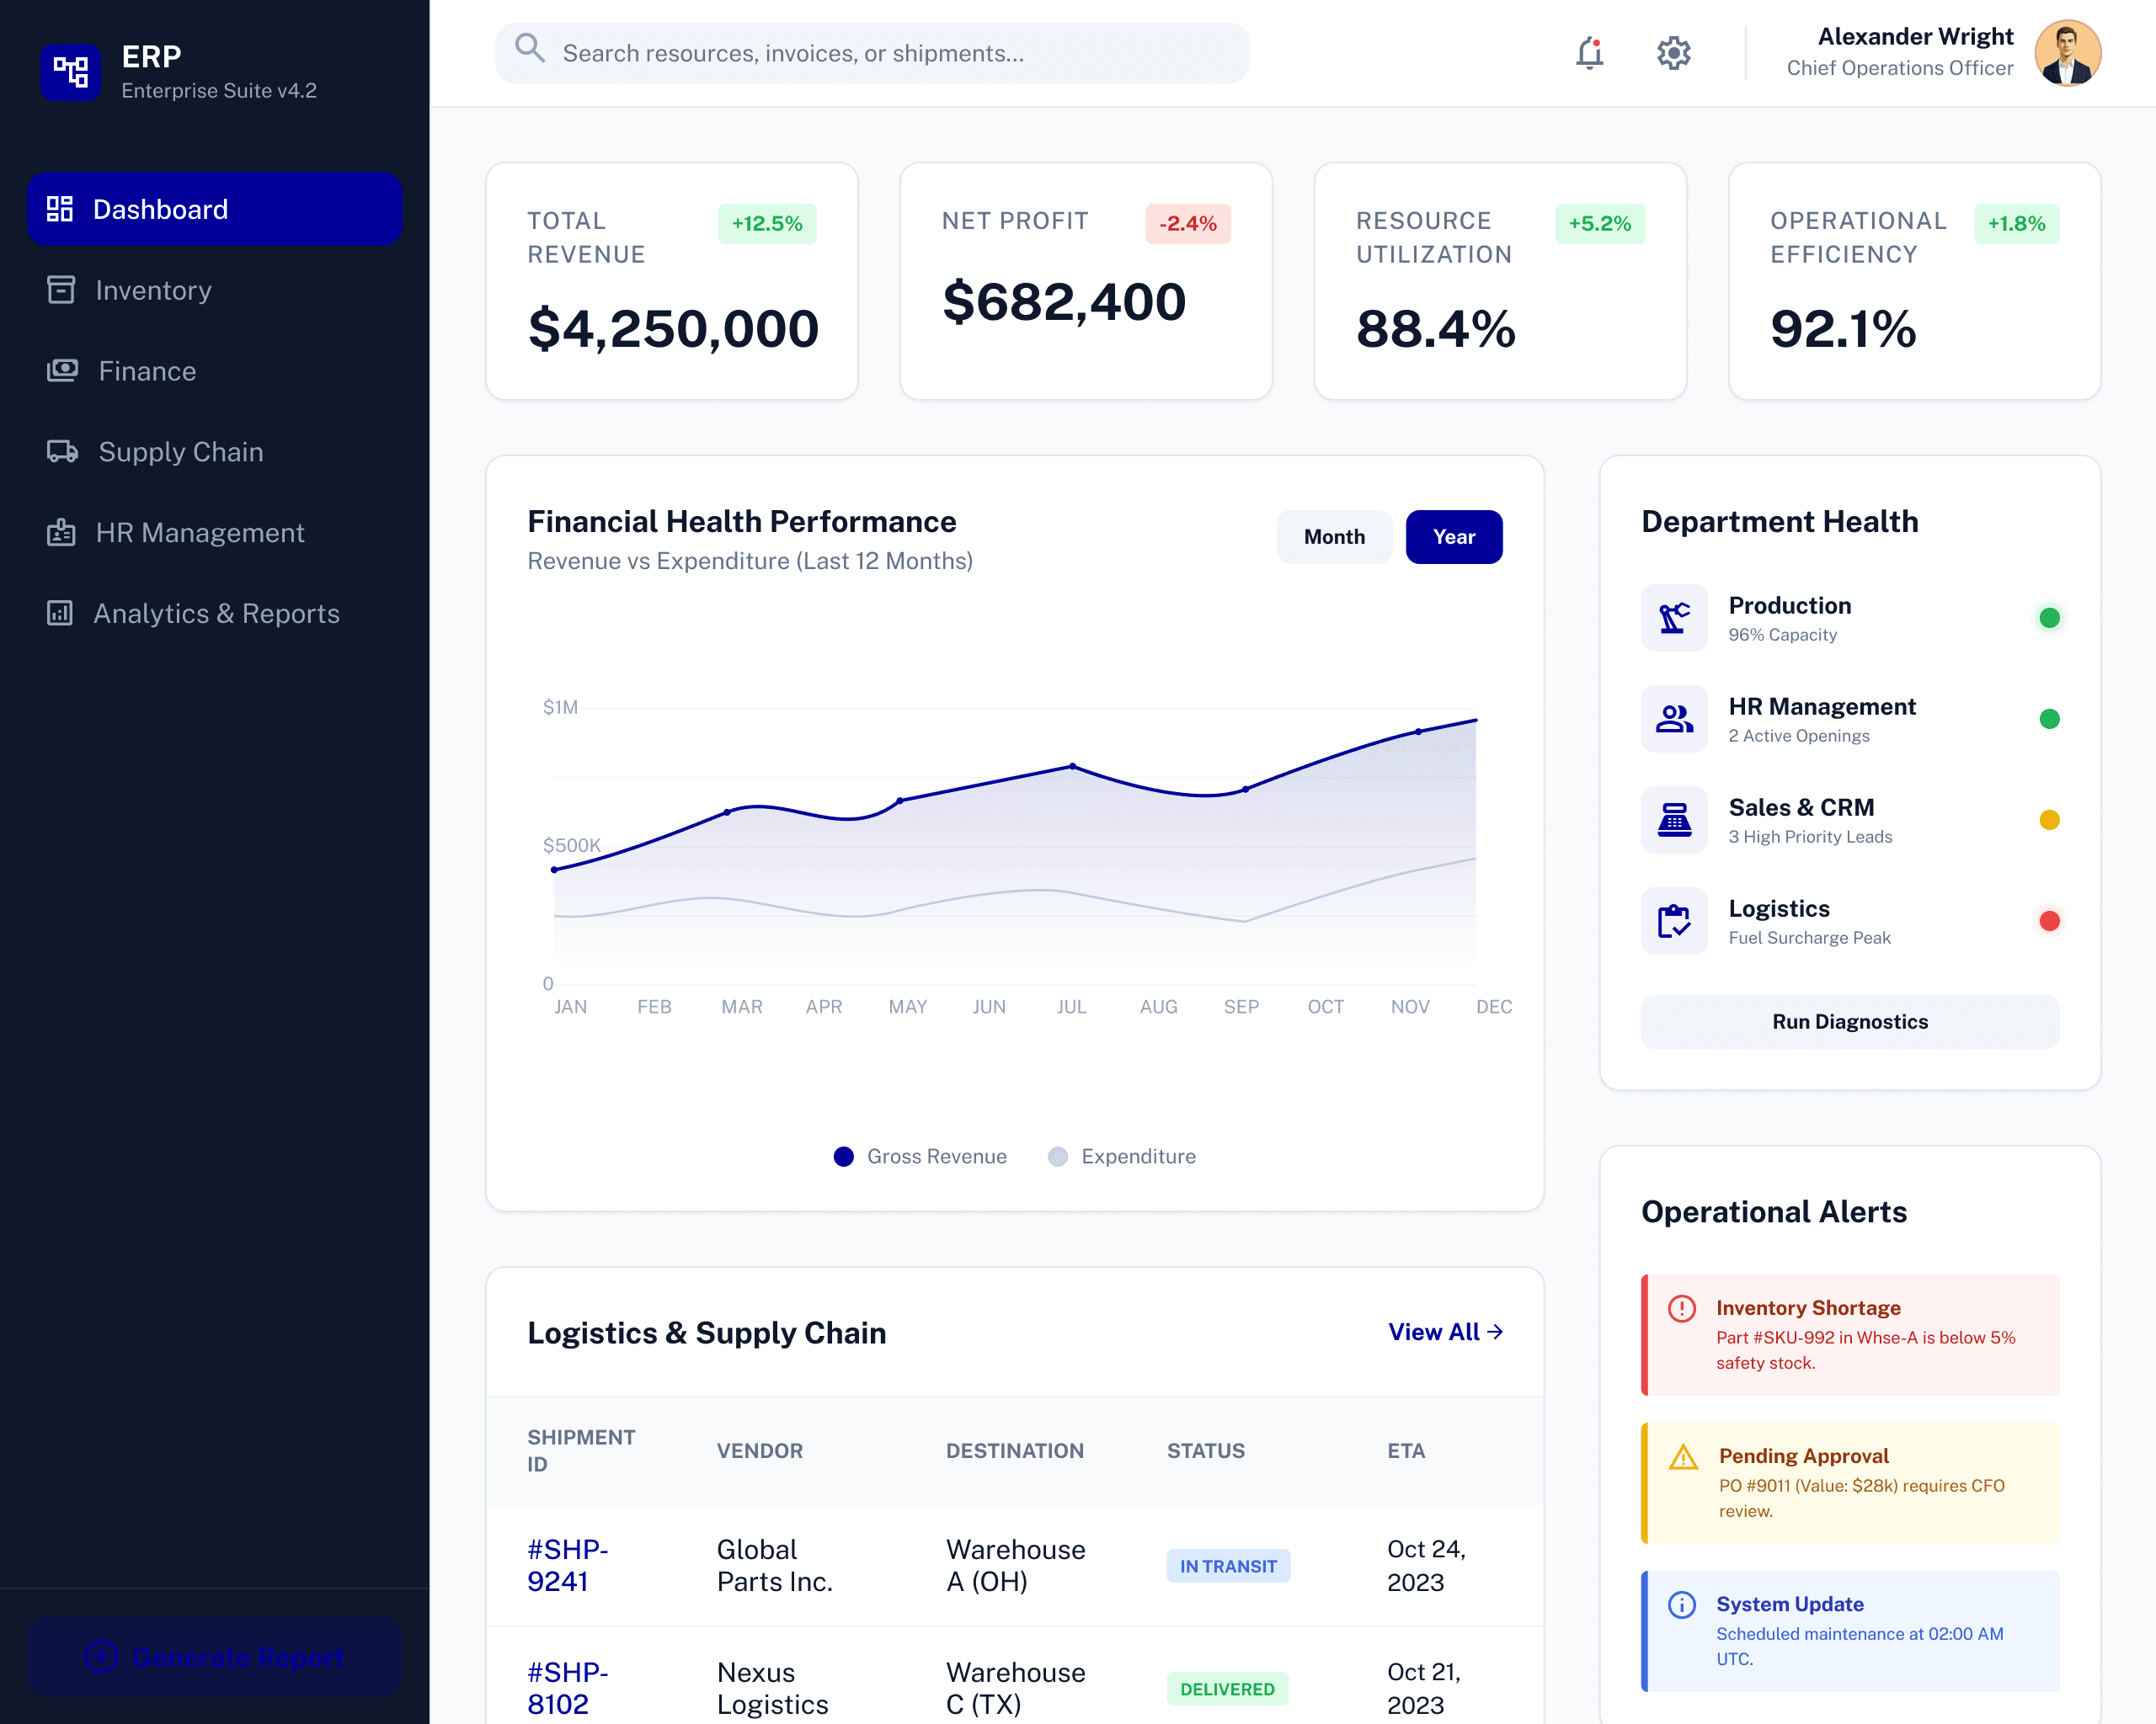Click the Inventory Shortage alert icon
This screenshot has width=2156, height=1724.
(x=1681, y=1308)
